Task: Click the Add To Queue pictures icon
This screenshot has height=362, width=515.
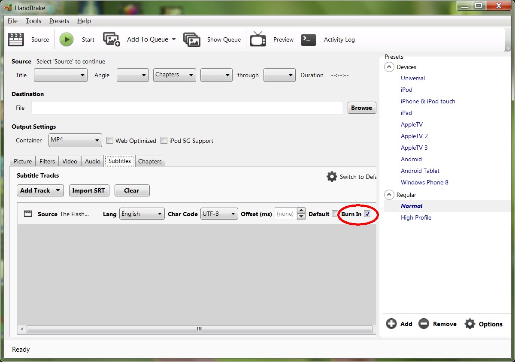Action: 112,39
